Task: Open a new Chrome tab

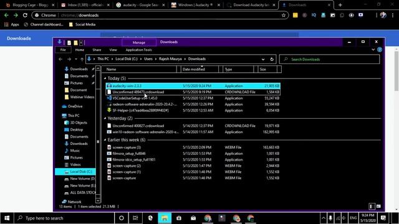Action: point(340,5)
